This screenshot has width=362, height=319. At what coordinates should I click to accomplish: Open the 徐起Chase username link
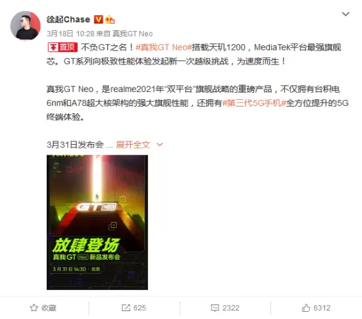[68, 19]
